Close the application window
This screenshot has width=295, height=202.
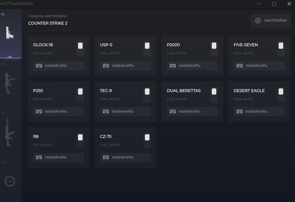(x=289, y=4)
